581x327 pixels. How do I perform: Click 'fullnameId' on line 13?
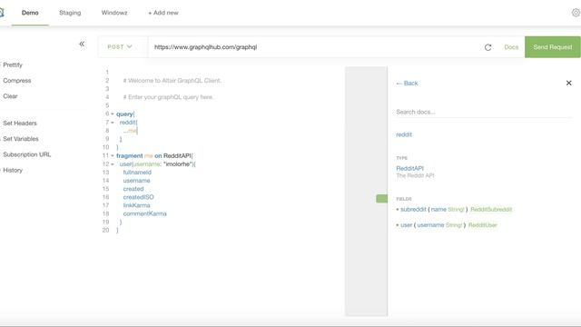tap(137, 173)
